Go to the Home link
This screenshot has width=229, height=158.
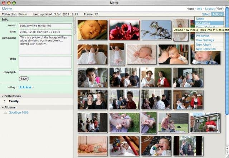190,9
